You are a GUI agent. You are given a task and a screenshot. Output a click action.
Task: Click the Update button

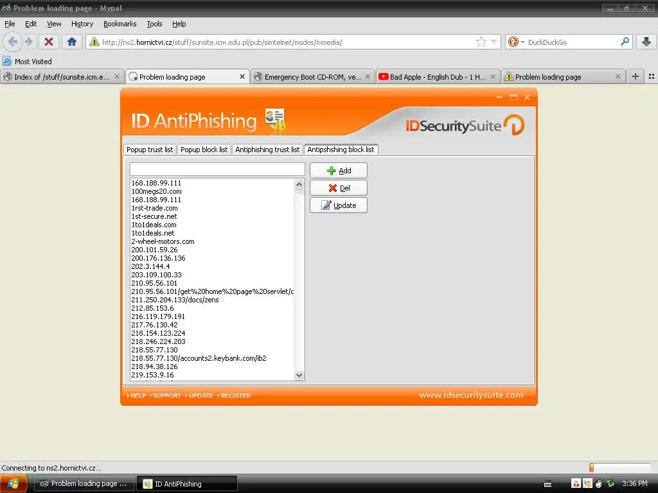click(x=339, y=205)
